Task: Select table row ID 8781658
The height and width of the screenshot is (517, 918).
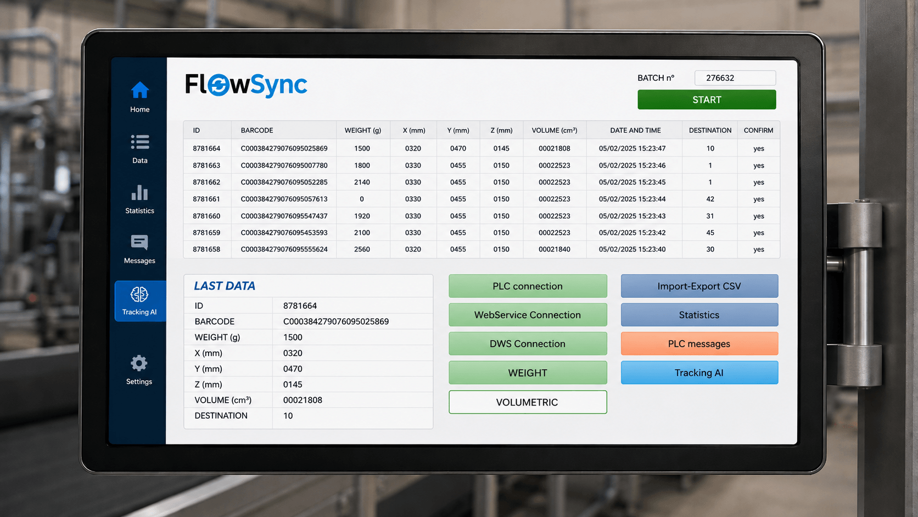Action: coord(482,249)
